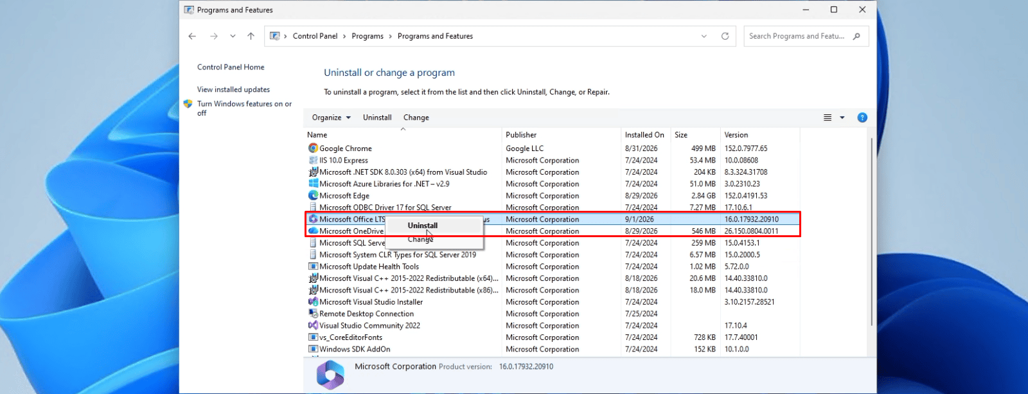Click the Microsoft 365 logo in details pane

(330, 375)
